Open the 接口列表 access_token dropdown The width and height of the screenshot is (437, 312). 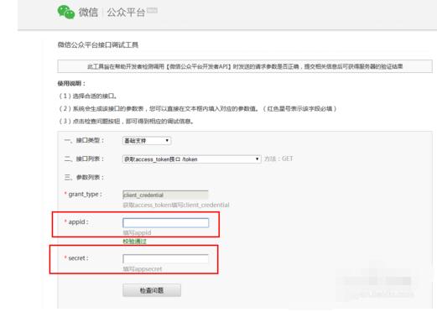(191, 159)
